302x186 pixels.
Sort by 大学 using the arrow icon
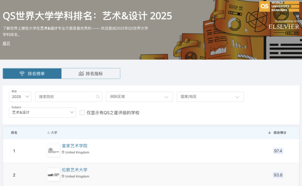coord(48,133)
